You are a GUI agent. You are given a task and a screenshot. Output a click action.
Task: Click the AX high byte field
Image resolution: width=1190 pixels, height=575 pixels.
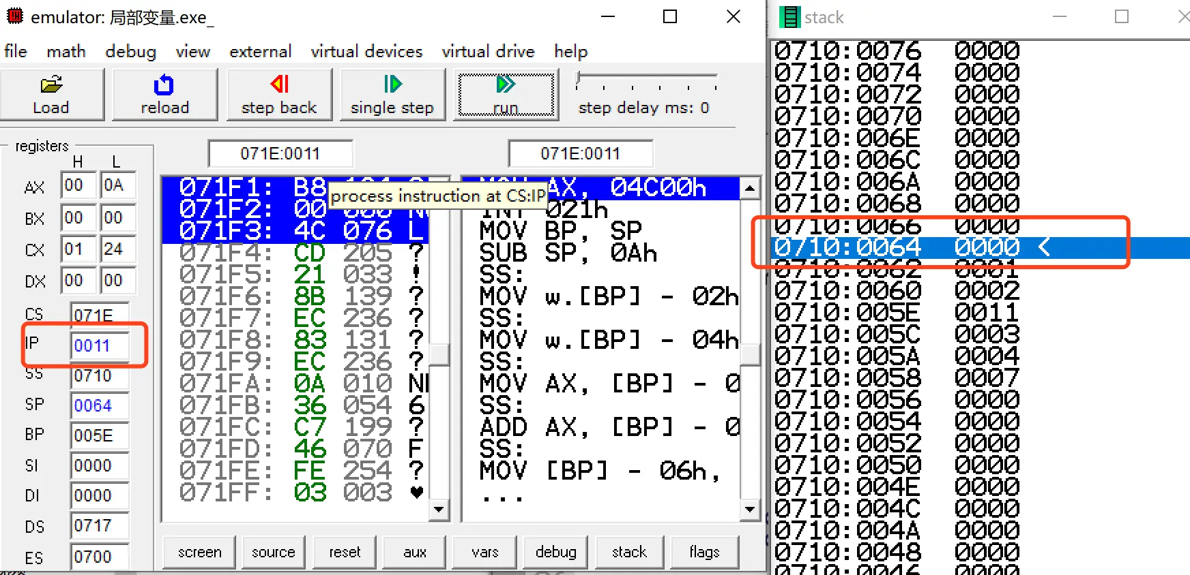point(77,185)
